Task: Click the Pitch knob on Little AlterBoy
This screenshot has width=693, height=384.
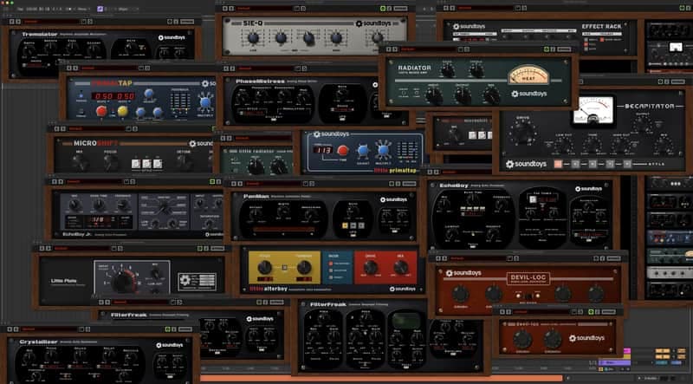Action: [264, 267]
